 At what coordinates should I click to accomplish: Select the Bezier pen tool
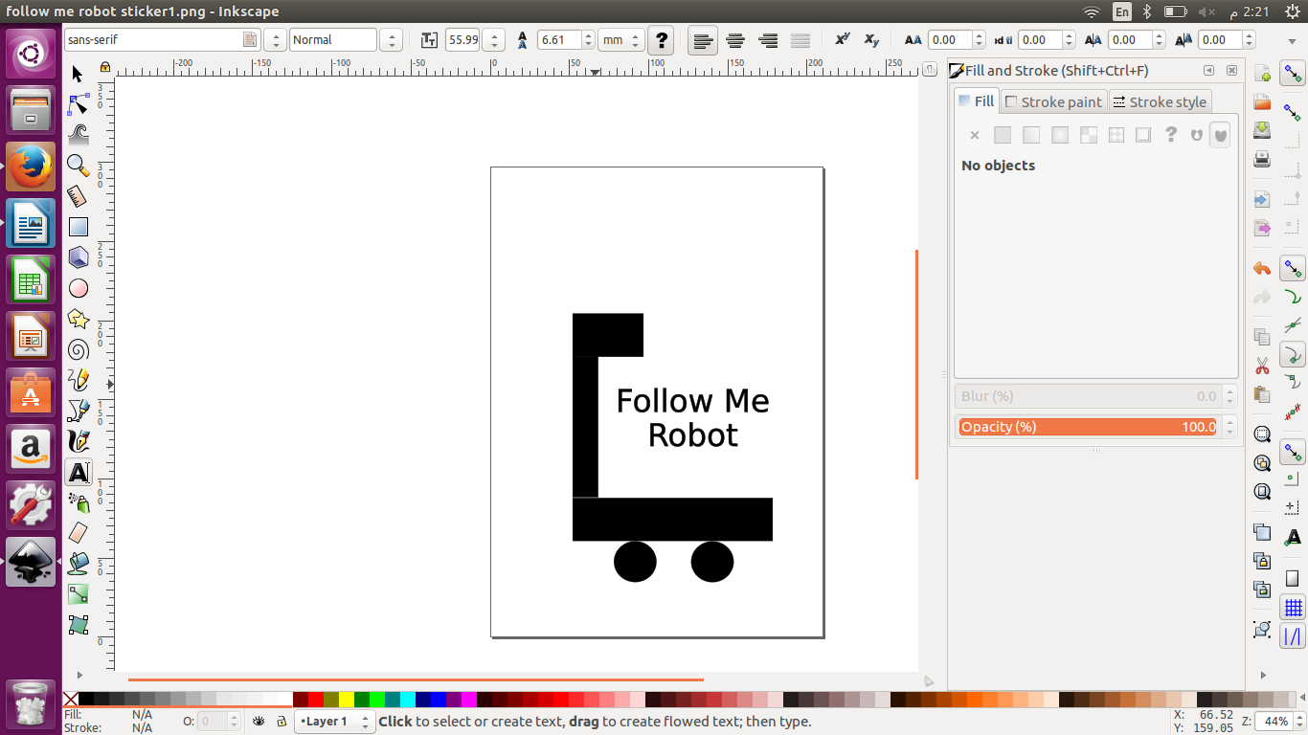coord(79,411)
